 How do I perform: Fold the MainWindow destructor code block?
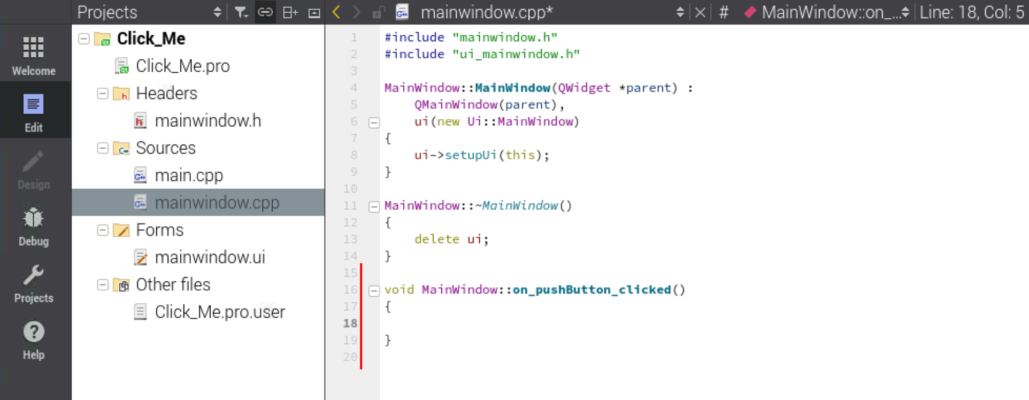[x=374, y=206]
